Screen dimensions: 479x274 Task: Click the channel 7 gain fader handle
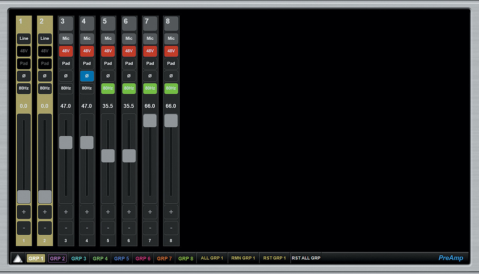tap(150, 121)
